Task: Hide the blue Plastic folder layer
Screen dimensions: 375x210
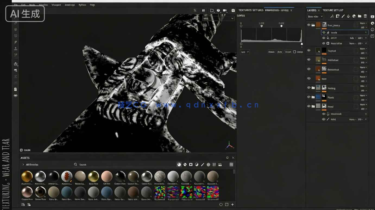Action: [x=308, y=97]
